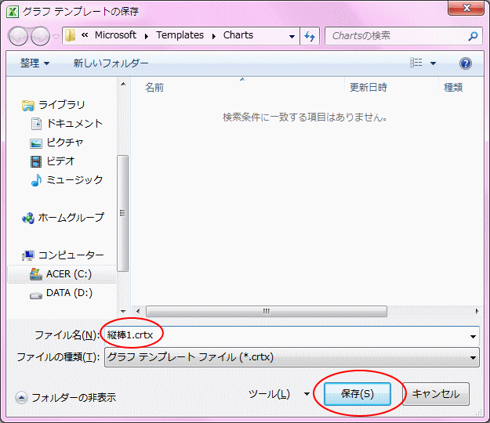This screenshot has width=490, height=423.
Task: Open the 整理 menu
Action: (34, 63)
